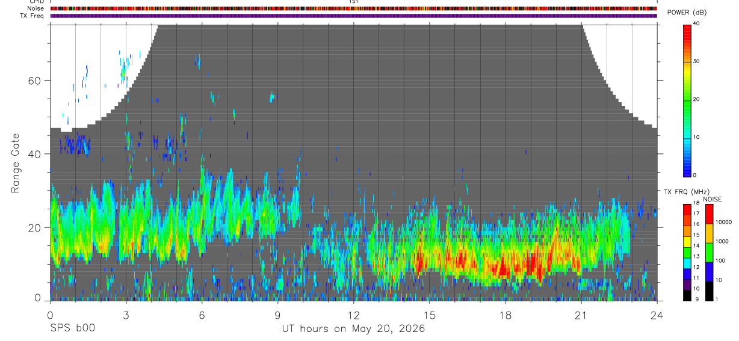
Task: Click the 18 UT hour axis tick label
Action: (x=506, y=316)
